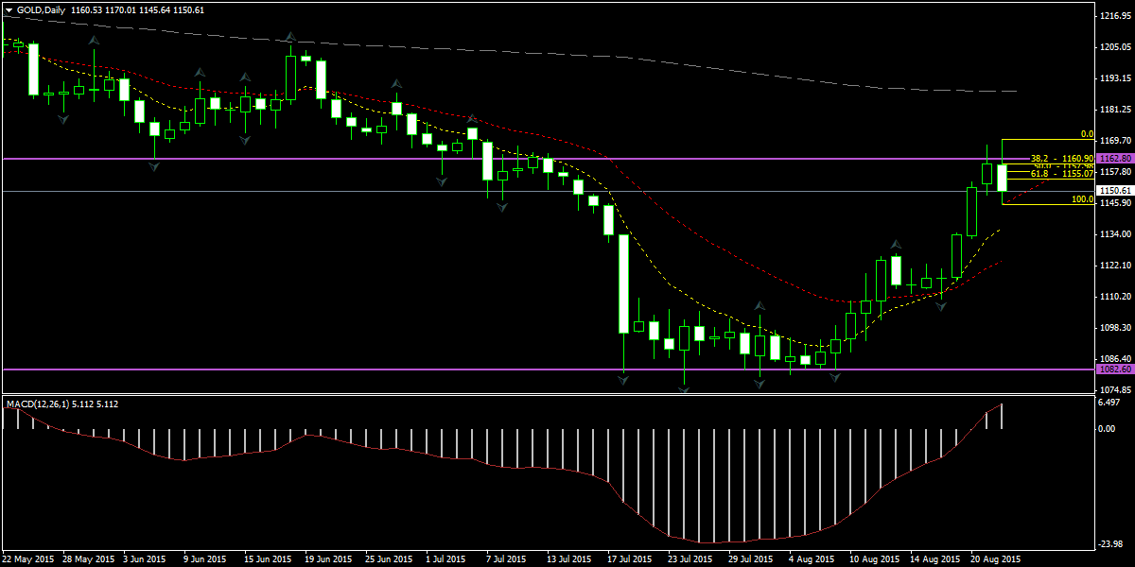The height and width of the screenshot is (567, 1135).
Task: Click the 4 Aug 2015 date label
Action: [812, 558]
